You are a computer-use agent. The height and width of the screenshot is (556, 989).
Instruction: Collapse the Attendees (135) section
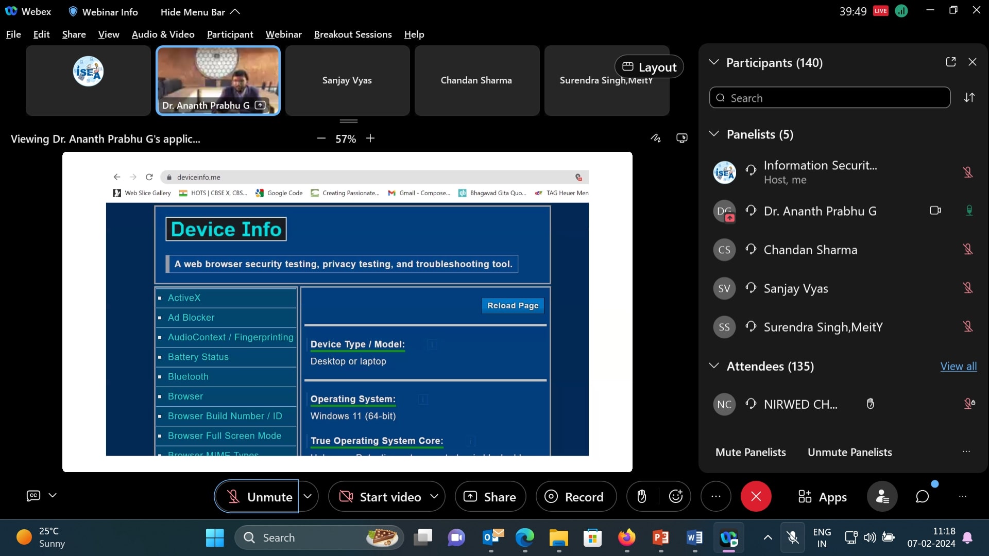[714, 366]
